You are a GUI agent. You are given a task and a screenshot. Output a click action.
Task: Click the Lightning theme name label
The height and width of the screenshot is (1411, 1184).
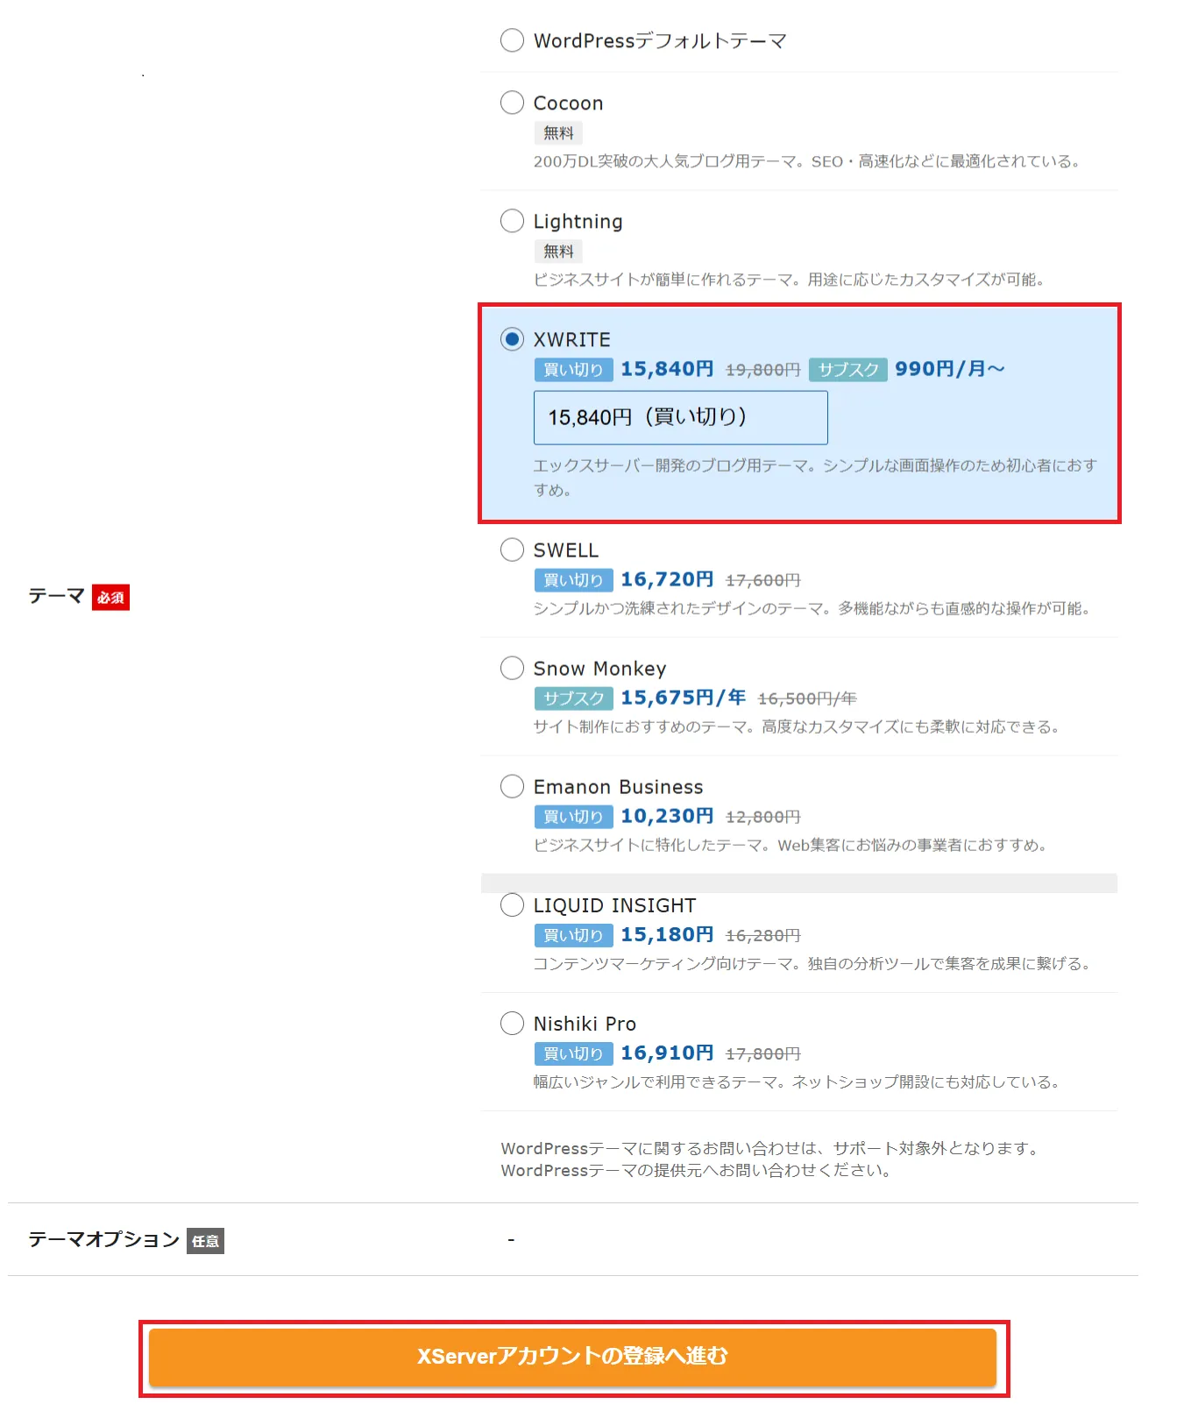pos(578,222)
